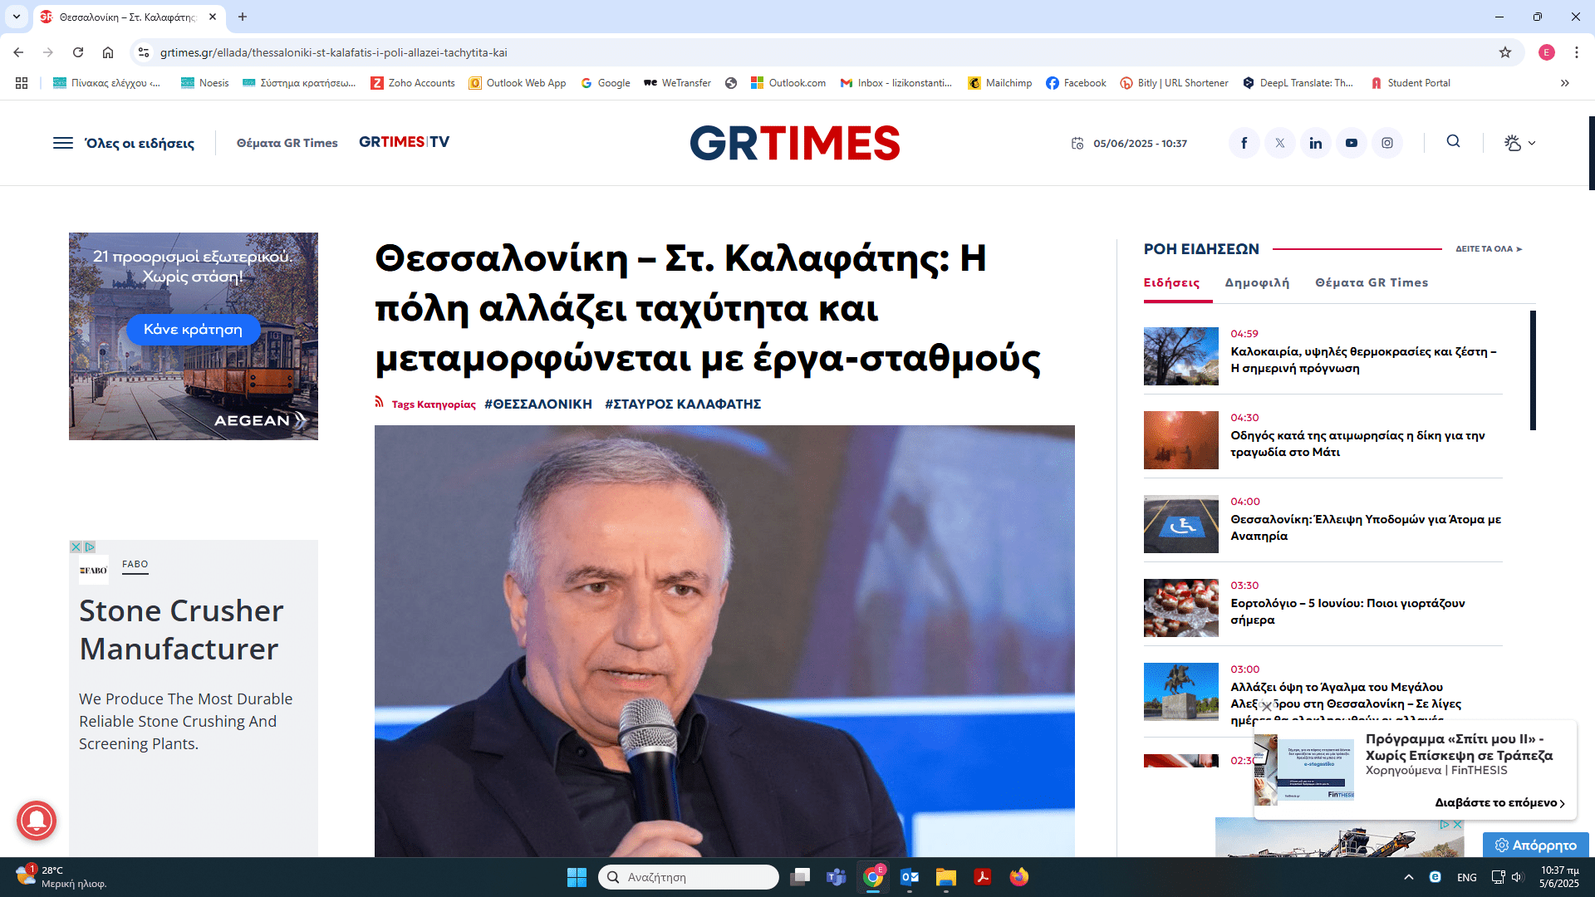Open the #ΘΕΣΣΑΛΟΝΙΚΗ tag link

coord(538,404)
